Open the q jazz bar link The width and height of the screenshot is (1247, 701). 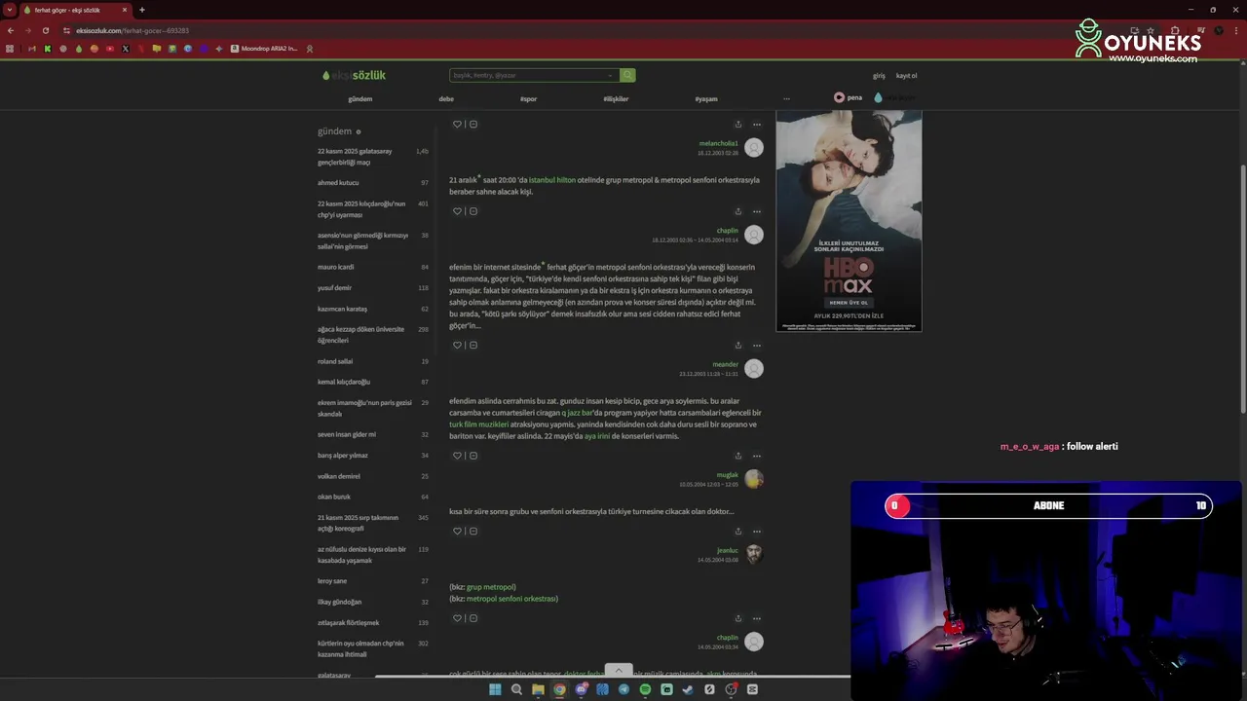(578, 413)
